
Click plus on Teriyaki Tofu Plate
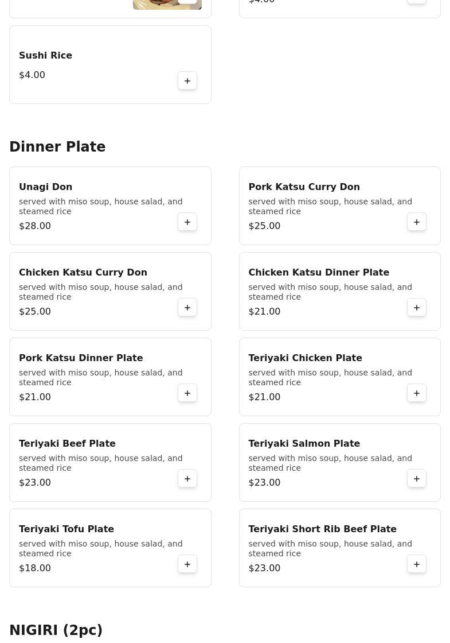pyautogui.click(x=187, y=564)
